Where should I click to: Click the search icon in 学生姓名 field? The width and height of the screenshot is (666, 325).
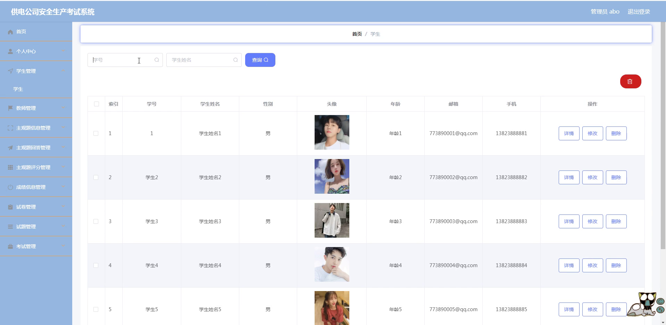(x=235, y=60)
